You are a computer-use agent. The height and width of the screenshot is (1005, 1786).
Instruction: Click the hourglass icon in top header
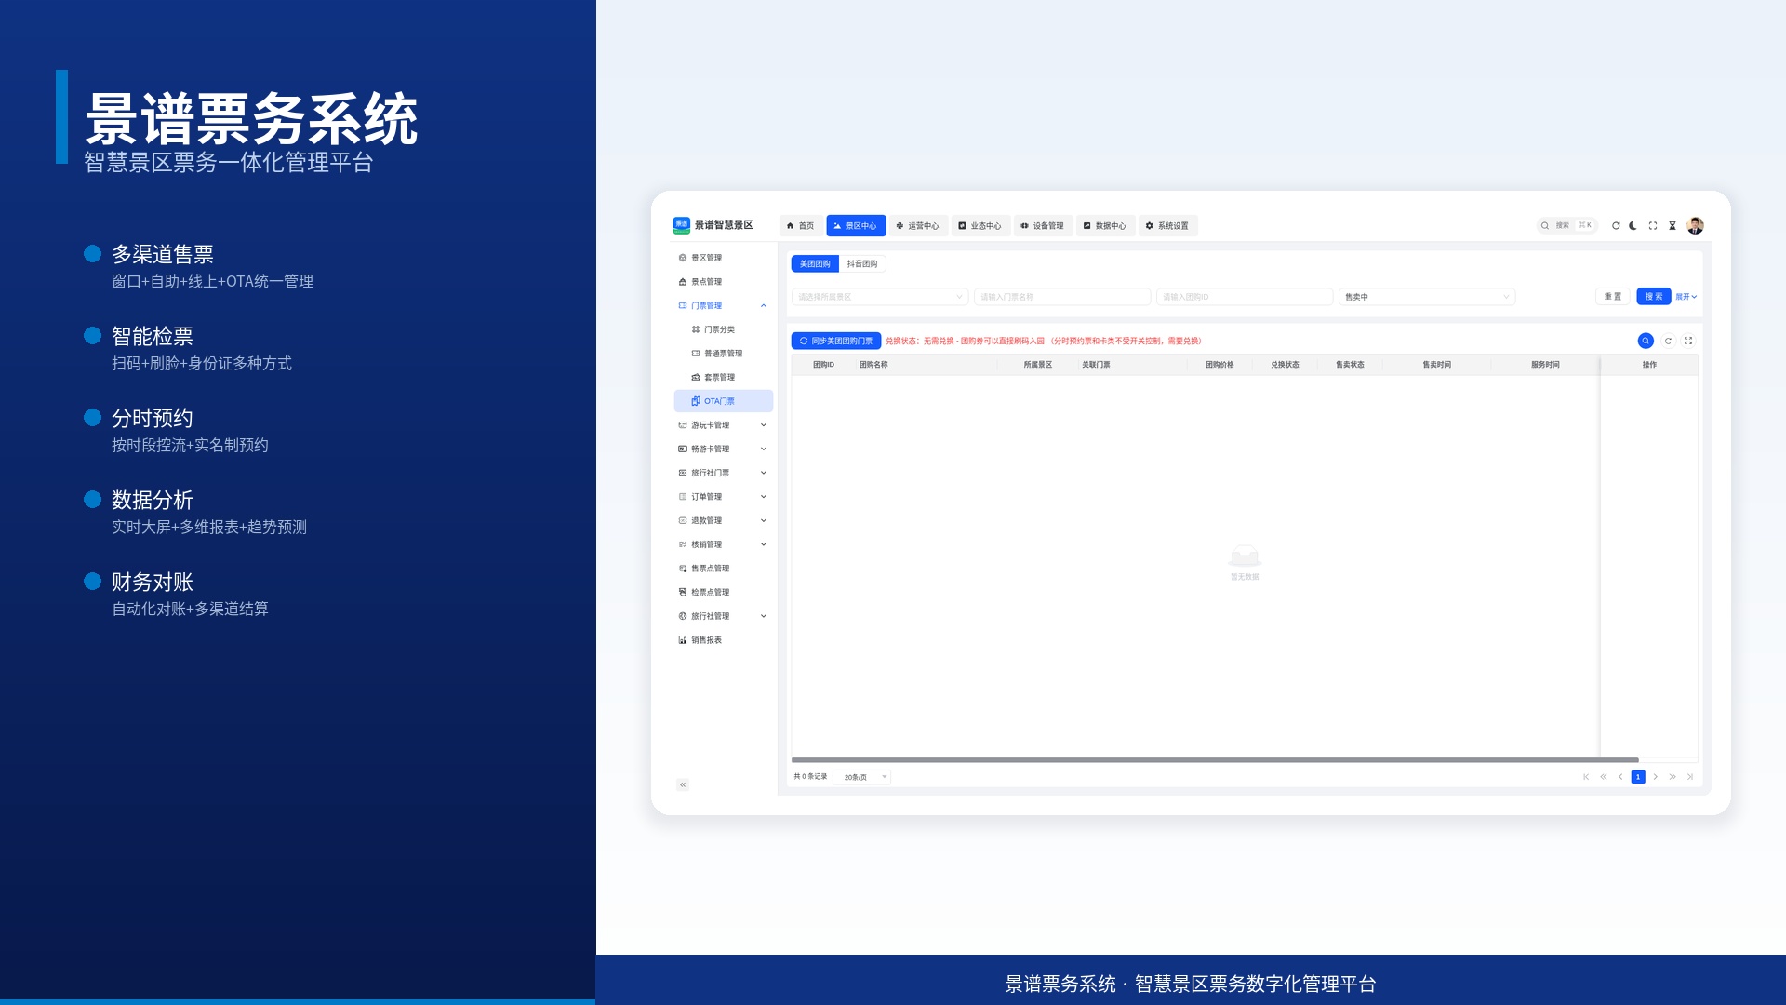click(x=1673, y=226)
